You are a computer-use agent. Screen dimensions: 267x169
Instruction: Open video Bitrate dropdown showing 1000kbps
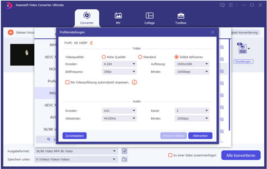point(192,72)
